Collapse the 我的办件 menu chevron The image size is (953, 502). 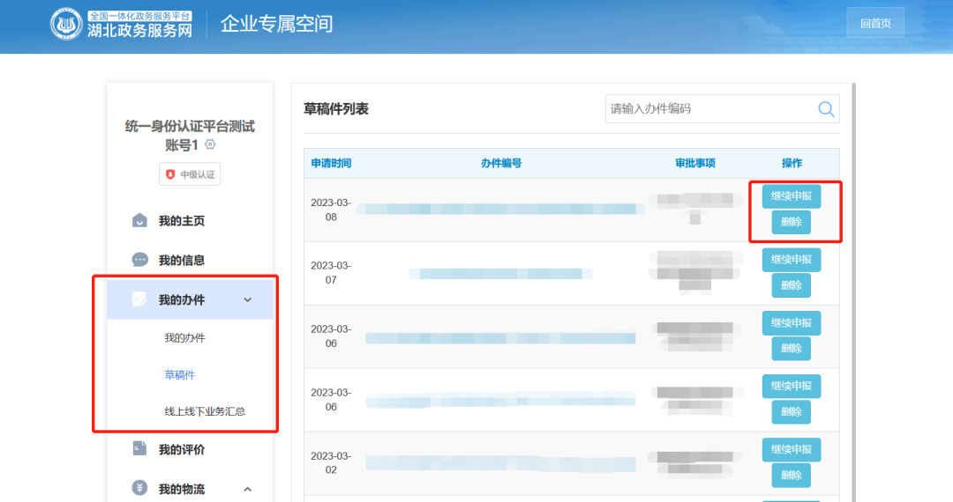248,299
